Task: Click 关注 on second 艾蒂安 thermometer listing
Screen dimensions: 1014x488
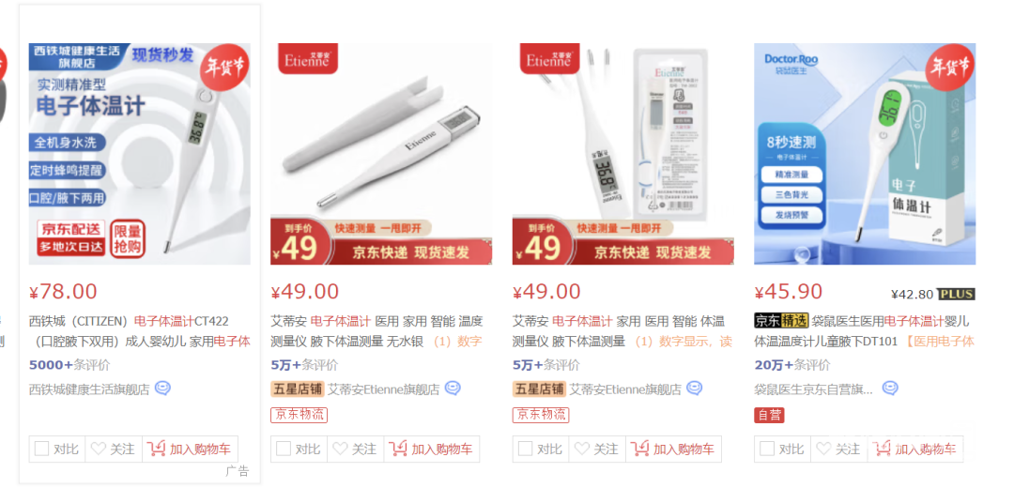Action: pyautogui.click(x=597, y=449)
